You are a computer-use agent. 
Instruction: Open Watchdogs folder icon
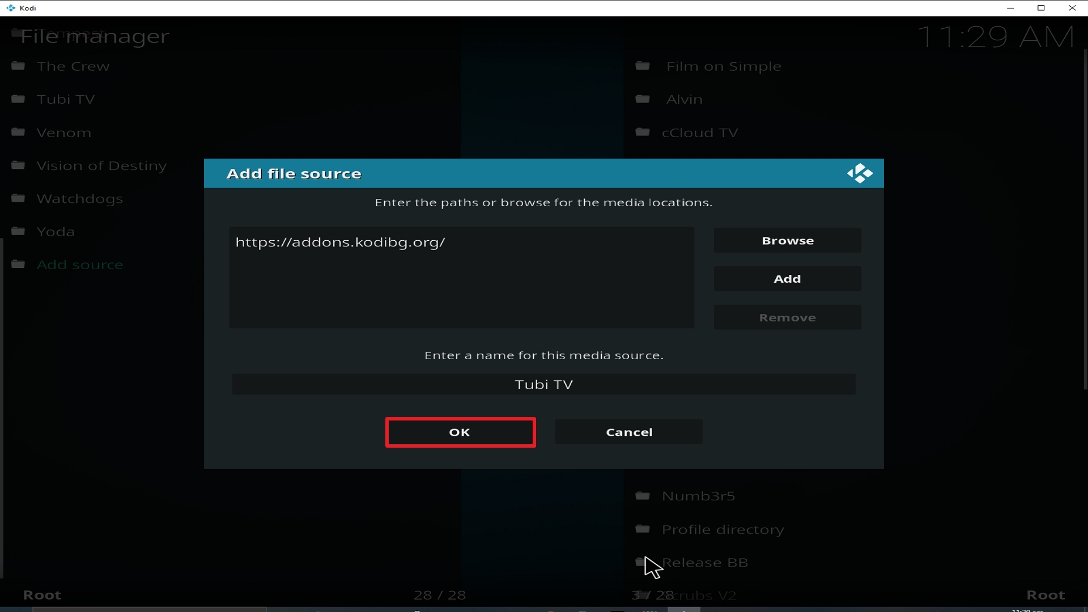tap(18, 198)
